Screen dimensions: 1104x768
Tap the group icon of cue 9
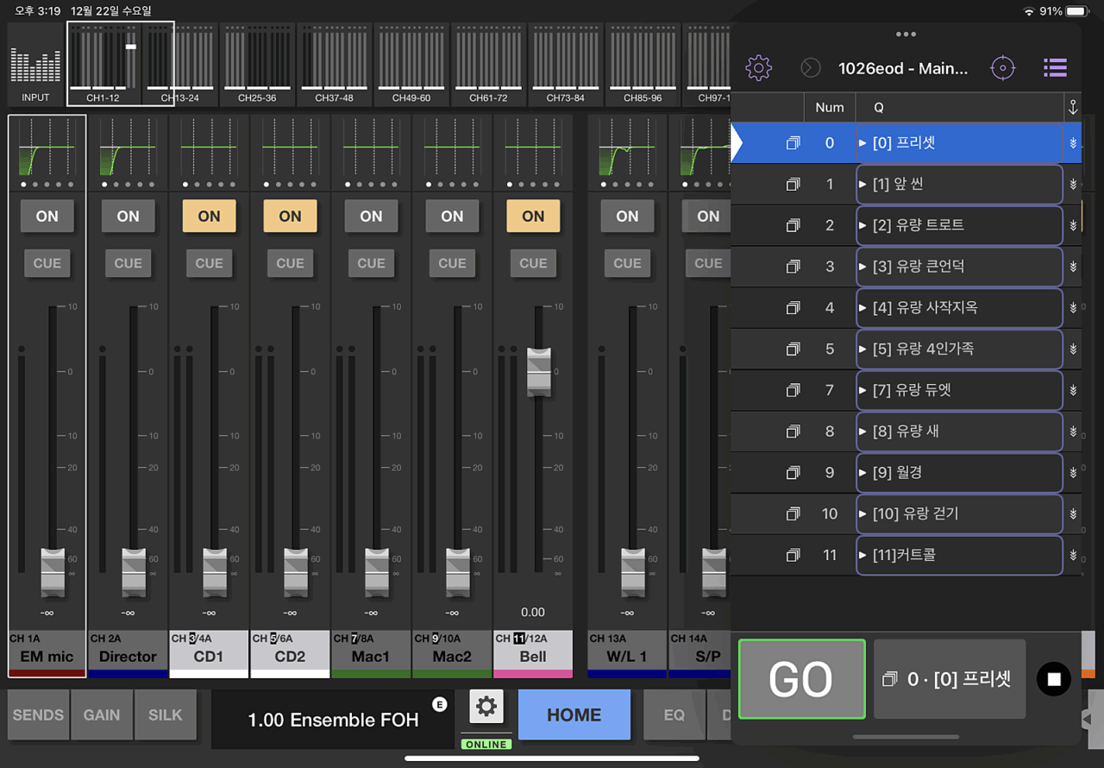click(x=793, y=473)
